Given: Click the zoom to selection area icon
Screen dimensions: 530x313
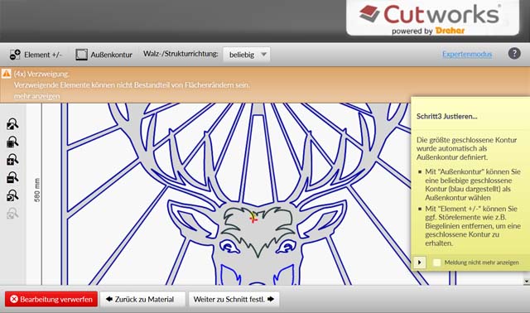Looking at the screenshot, I should pos(12,142).
